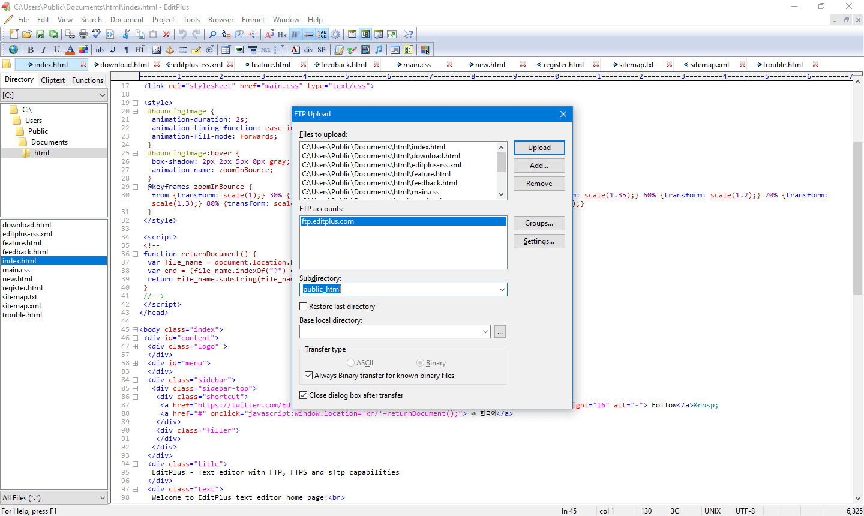Select ftp.editplus.com in FTP accounts
This screenshot has width=864, height=516.
click(x=403, y=221)
